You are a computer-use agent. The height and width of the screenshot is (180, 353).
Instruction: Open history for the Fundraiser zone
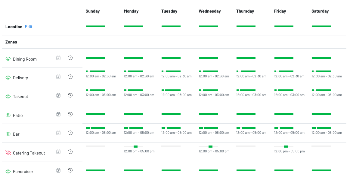(70, 170)
